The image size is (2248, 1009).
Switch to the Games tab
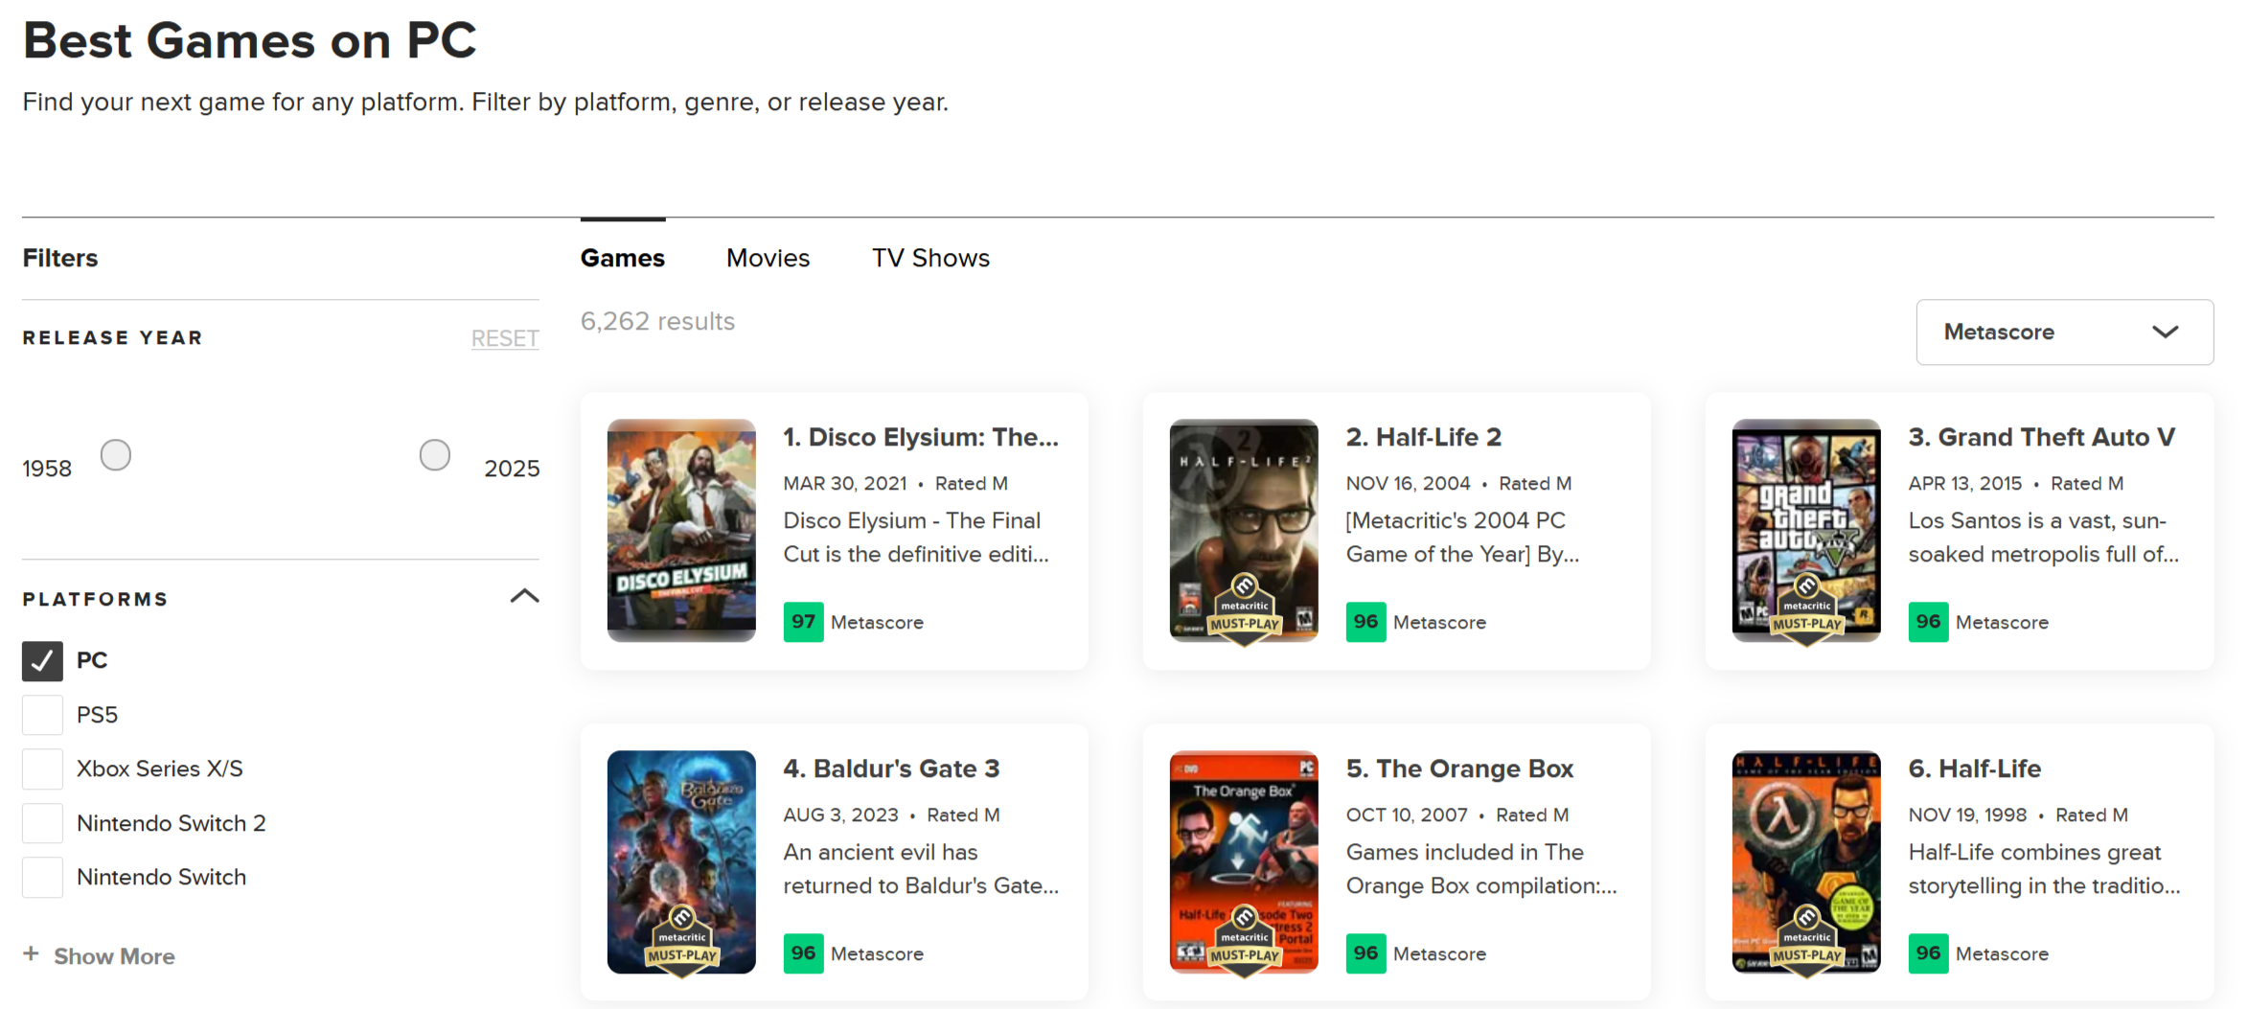pos(623,258)
